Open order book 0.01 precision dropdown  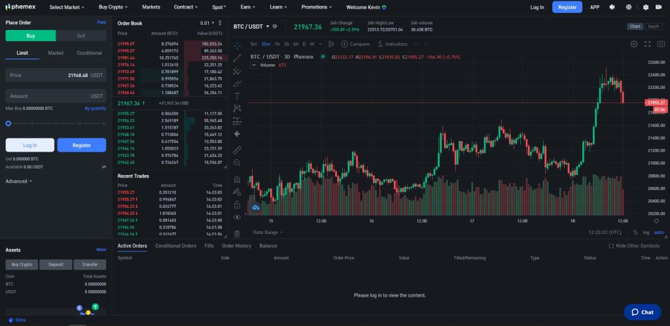coord(207,23)
